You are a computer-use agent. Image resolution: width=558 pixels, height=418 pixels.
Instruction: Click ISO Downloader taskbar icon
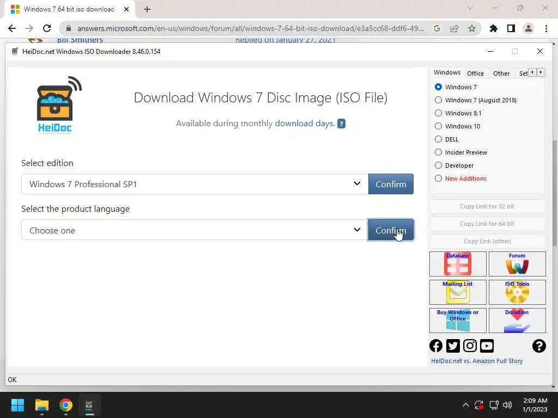89,405
